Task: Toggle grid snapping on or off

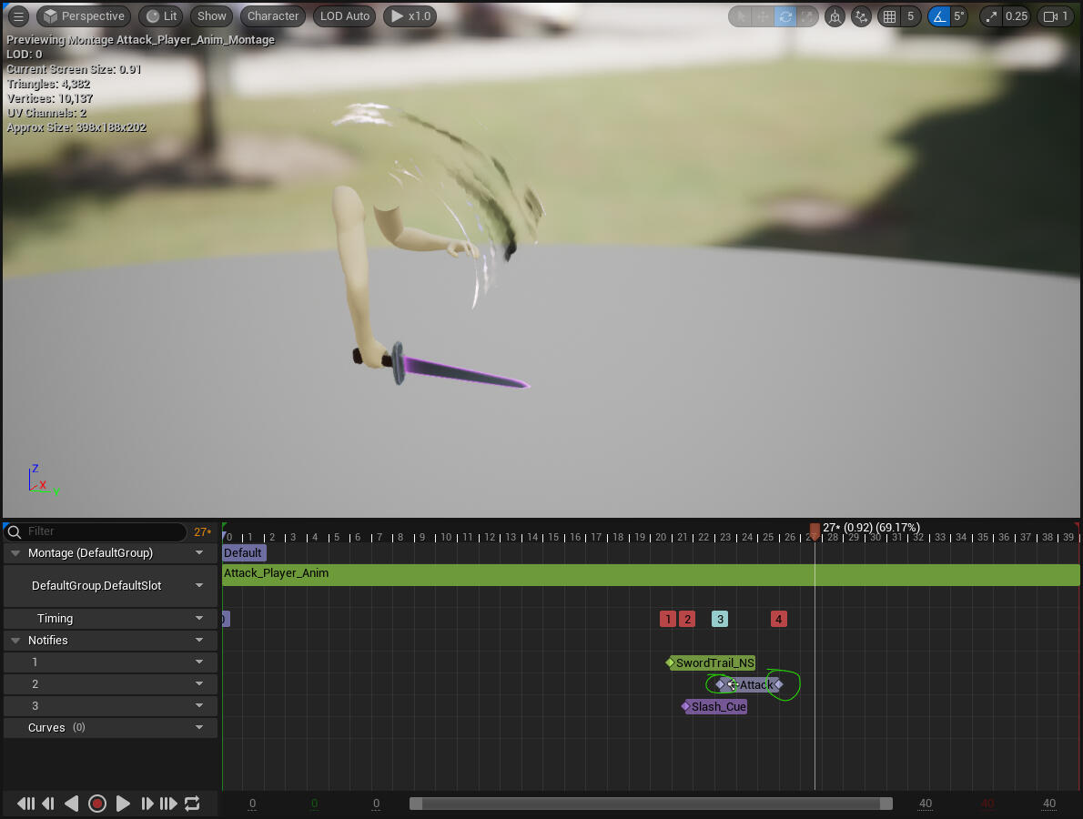Action: [889, 16]
